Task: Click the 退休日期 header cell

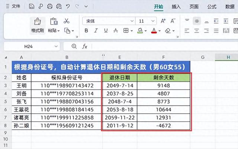Action: pyautogui.click(x=120, y=78)
